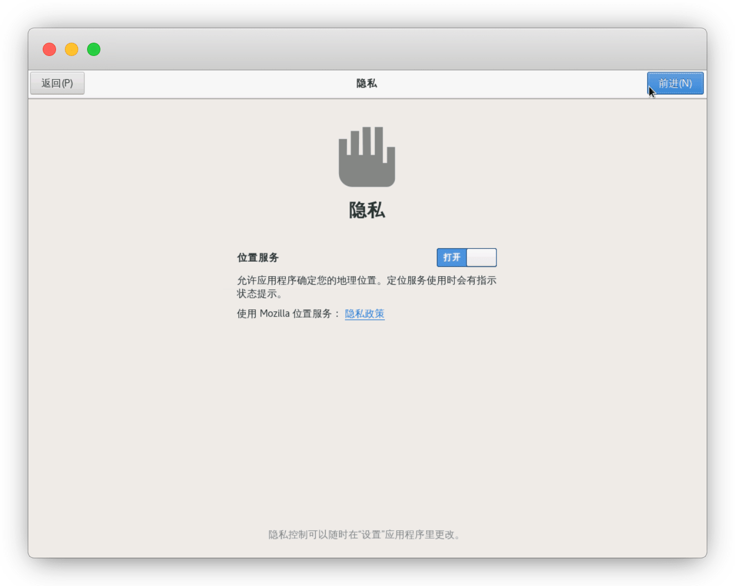Minimize the window using the yellow button
Image resolution: width=735 pixels, height=586 pixels.
(x=72, y=49)
